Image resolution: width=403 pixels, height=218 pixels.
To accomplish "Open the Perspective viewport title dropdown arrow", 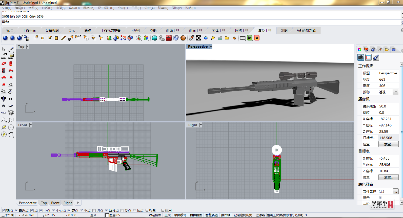I will pos(211,47).
